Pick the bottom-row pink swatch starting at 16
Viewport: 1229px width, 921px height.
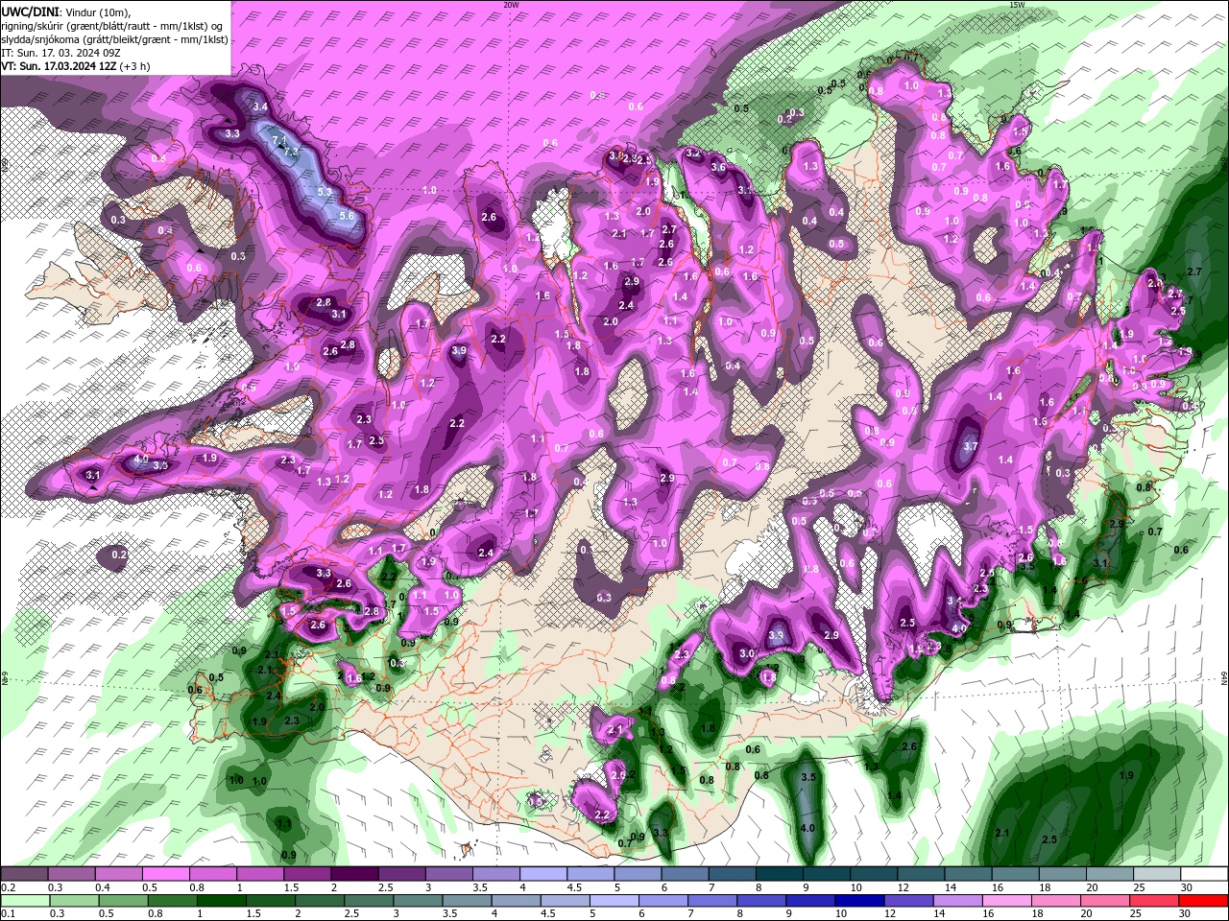(1008, 901)
